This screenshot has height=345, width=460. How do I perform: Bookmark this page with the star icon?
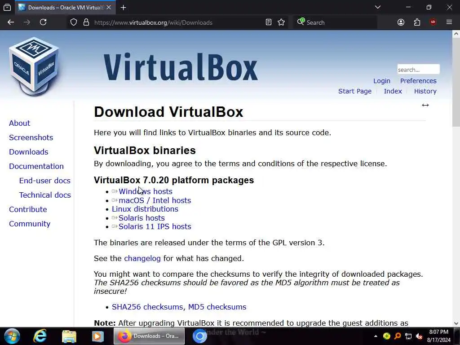pos(281,22)
